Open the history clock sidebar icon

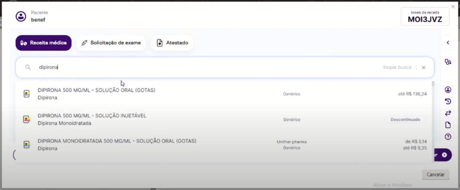(x=448, y=101)
